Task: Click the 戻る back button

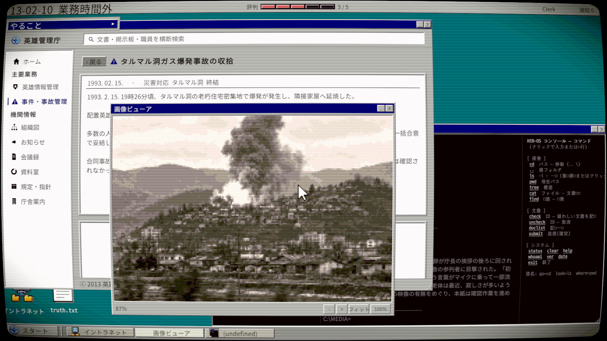Action: pos(94,62)
